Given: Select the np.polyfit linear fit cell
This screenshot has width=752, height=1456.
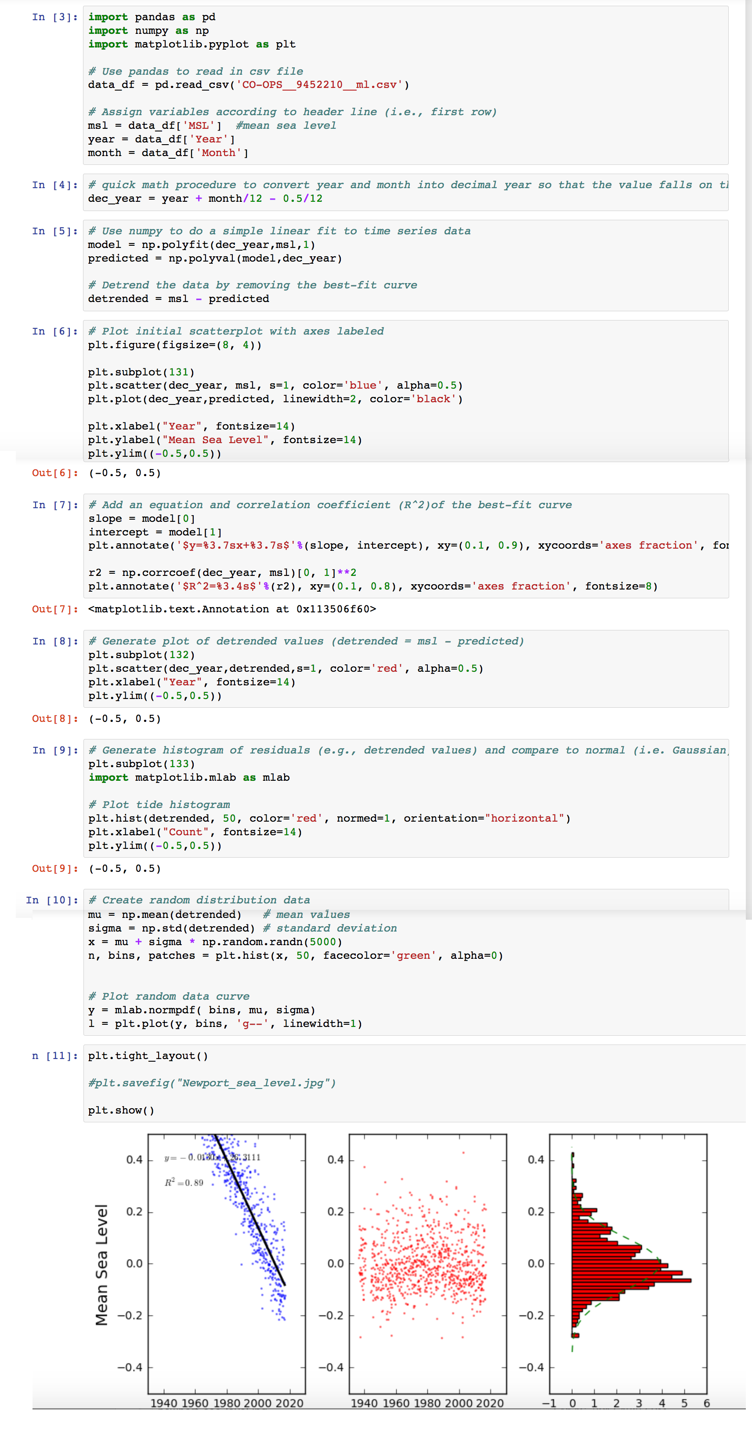Looking at the screenshot, I should click(x=405, y=265).
